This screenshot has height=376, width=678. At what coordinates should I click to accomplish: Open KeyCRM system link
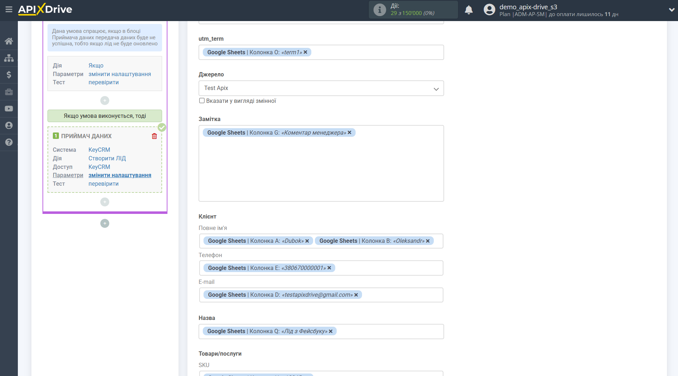pos(99,150)
